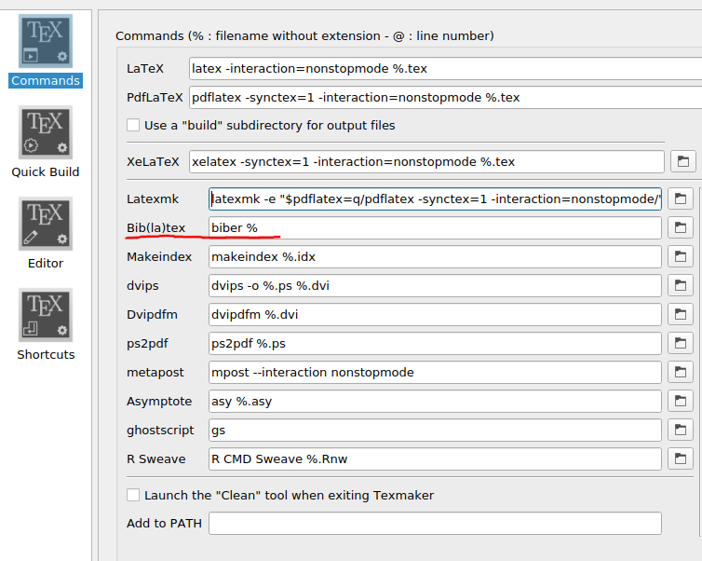The width and height of the screenshot is (702, 561).
Task: Browse for the Latexmk executable
Action: click(x=682, y=198)
